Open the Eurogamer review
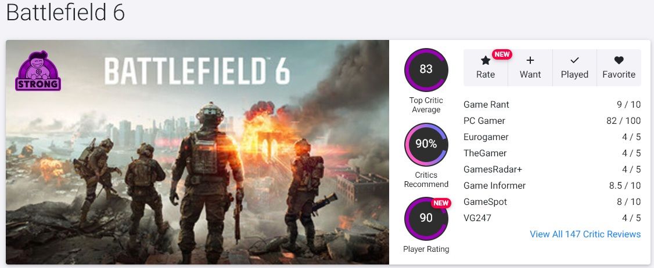 point(486,137)
